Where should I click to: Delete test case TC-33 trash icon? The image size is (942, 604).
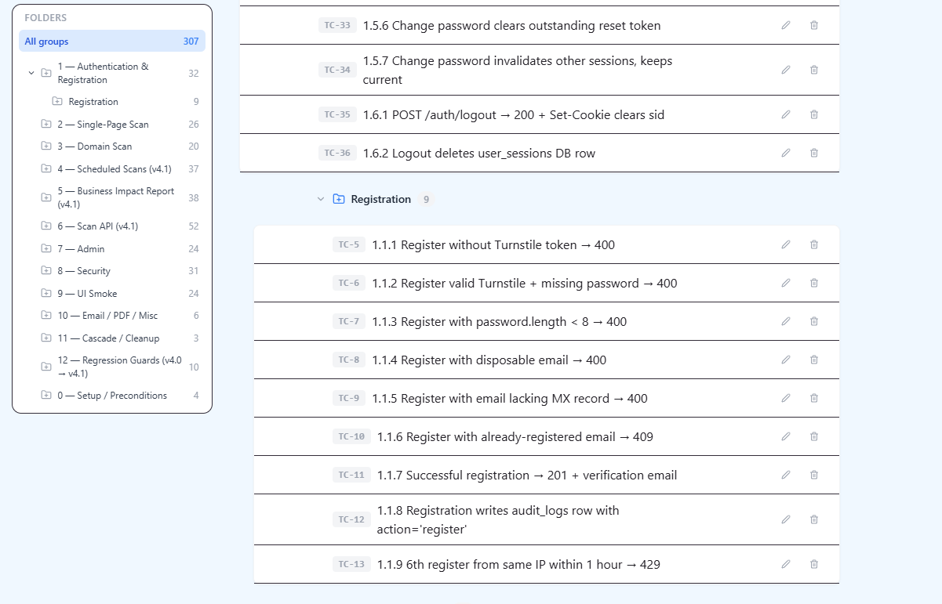pyautogui.click(x=814, y=25)
